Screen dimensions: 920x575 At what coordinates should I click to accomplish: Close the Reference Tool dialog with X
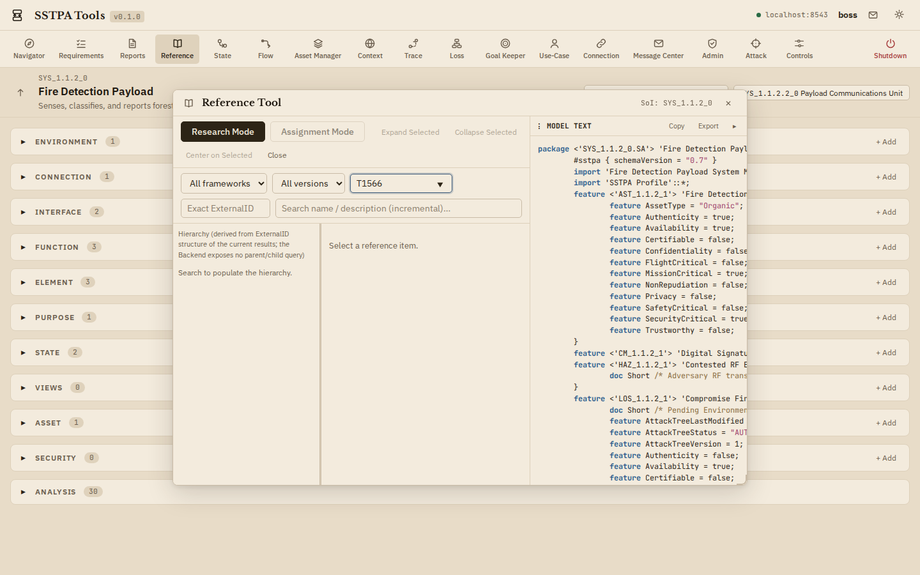[728, 103]
